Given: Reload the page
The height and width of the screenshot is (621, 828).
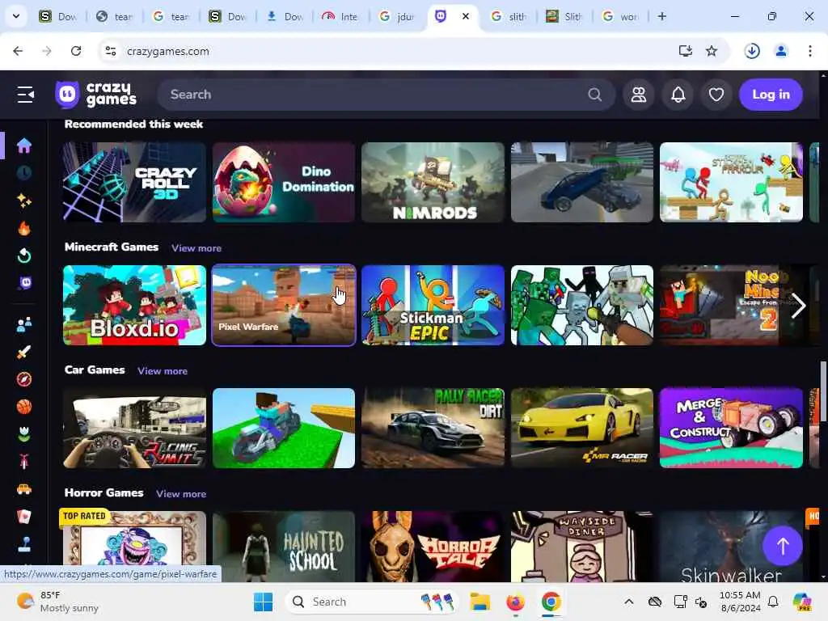Looking at the screenshot, I should [76, 51].
